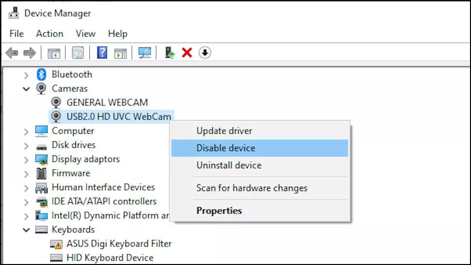The image size is (471, 265).
Task: Click ASUS Digi Keyboard Filter warning icon
Action: tap(56, 244)
